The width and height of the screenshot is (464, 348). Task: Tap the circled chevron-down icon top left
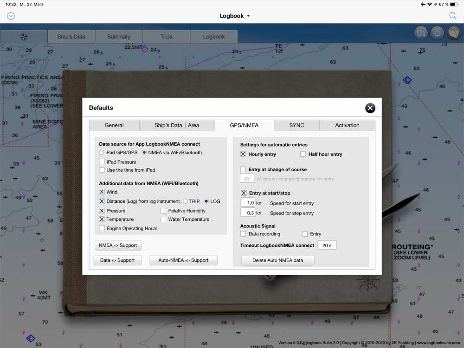pos(11,16)
